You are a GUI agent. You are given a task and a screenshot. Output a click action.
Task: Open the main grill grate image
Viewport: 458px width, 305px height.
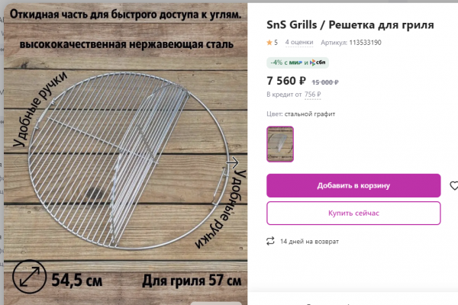pyautogui.click(x=126, y=154)
